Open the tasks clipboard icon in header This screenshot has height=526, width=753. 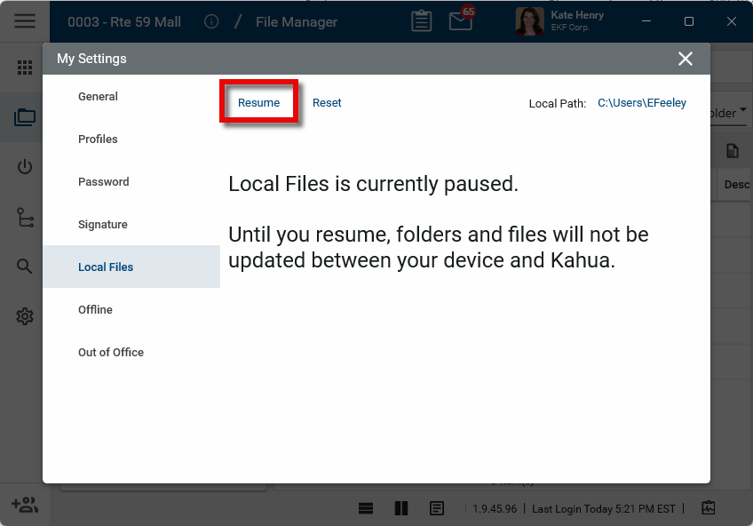click(x=422, y=21)
